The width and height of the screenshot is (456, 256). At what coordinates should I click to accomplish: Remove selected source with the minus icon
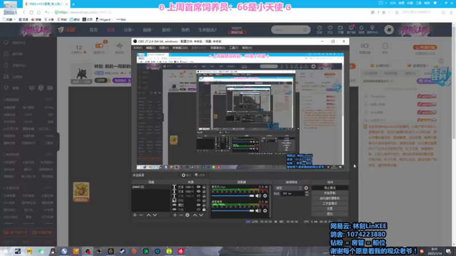[181, 215]
